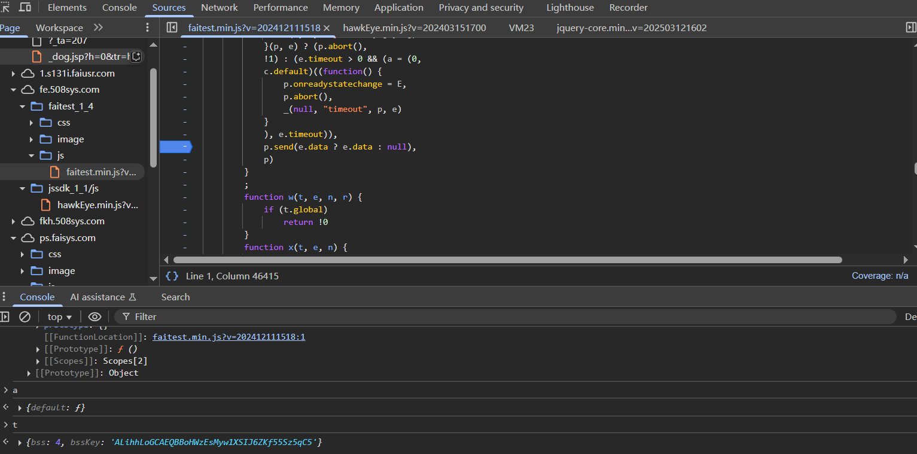Switch to the Network panel tab
917x454 pixels.
click(x=219, y=8)
